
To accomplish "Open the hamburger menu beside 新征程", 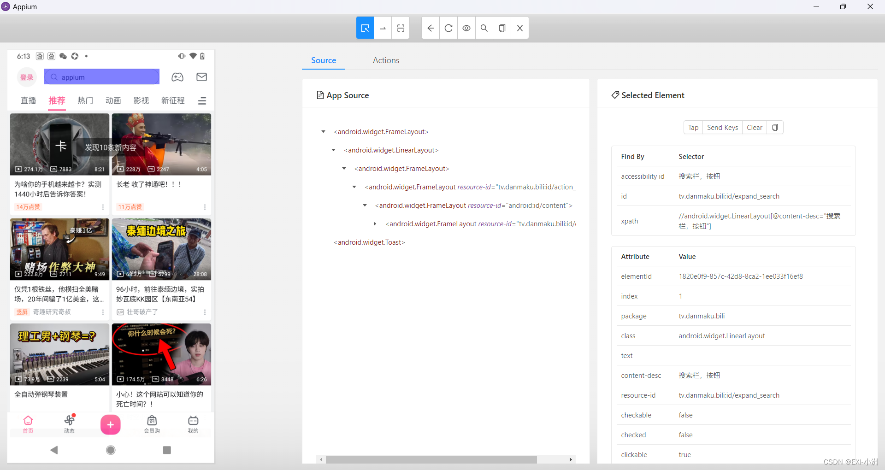I will click(x=202, y=101).
